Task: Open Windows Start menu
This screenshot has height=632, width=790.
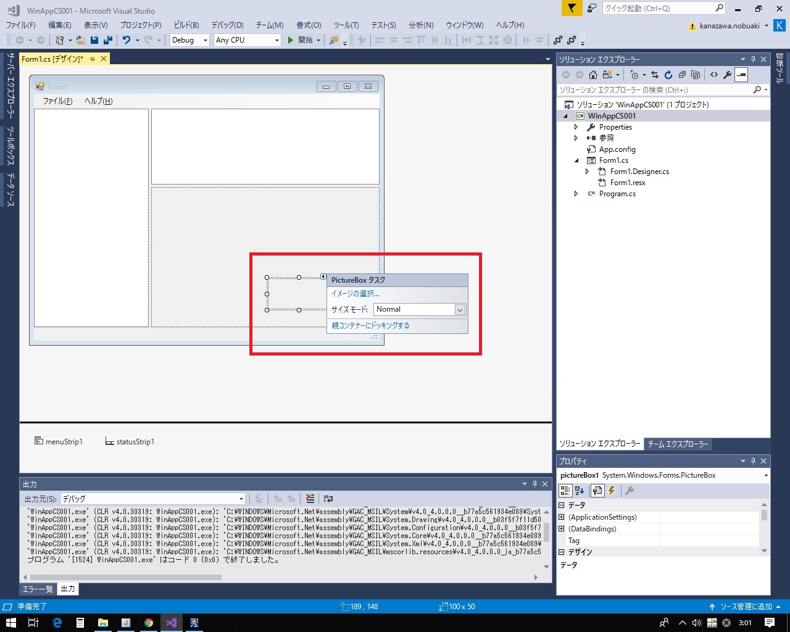Action: 10,623
